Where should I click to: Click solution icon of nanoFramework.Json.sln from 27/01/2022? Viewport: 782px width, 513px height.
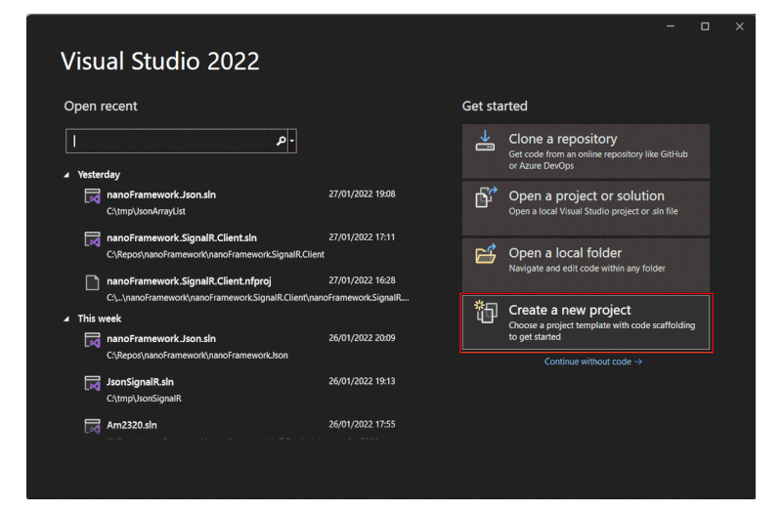(x=92, y=196)
